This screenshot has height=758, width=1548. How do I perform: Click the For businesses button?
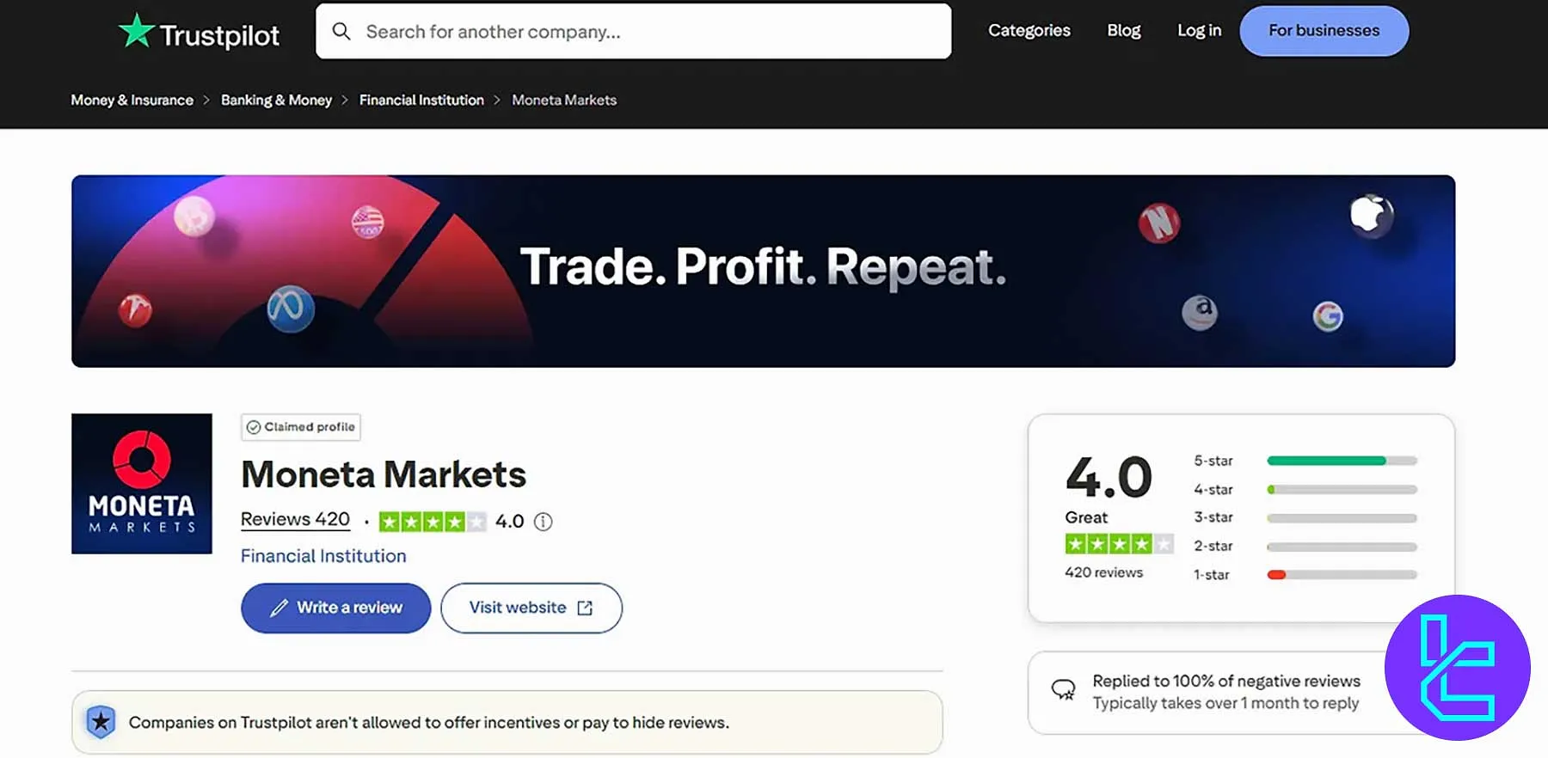point(1323,30)
